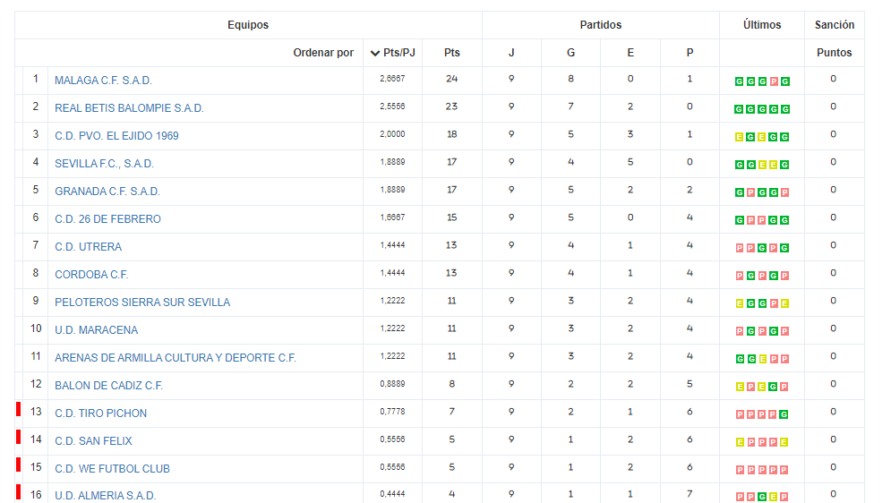
Task: Click last yellow E icon in Peloteros Sierra Sur row
Action: coord(784,304)
